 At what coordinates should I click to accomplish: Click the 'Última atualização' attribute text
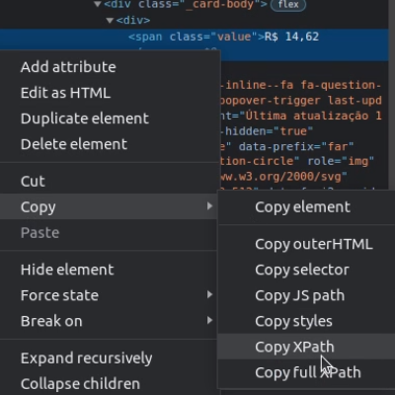tap(313, 116)
